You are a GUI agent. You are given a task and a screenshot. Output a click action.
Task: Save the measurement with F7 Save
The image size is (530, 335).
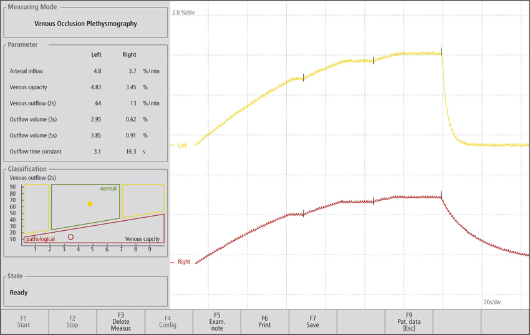312,322
